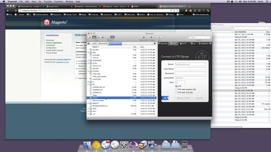Click the path bar home drive icon
The height and width of the screenshot is (152, 271).
click(x=88, y=43)
